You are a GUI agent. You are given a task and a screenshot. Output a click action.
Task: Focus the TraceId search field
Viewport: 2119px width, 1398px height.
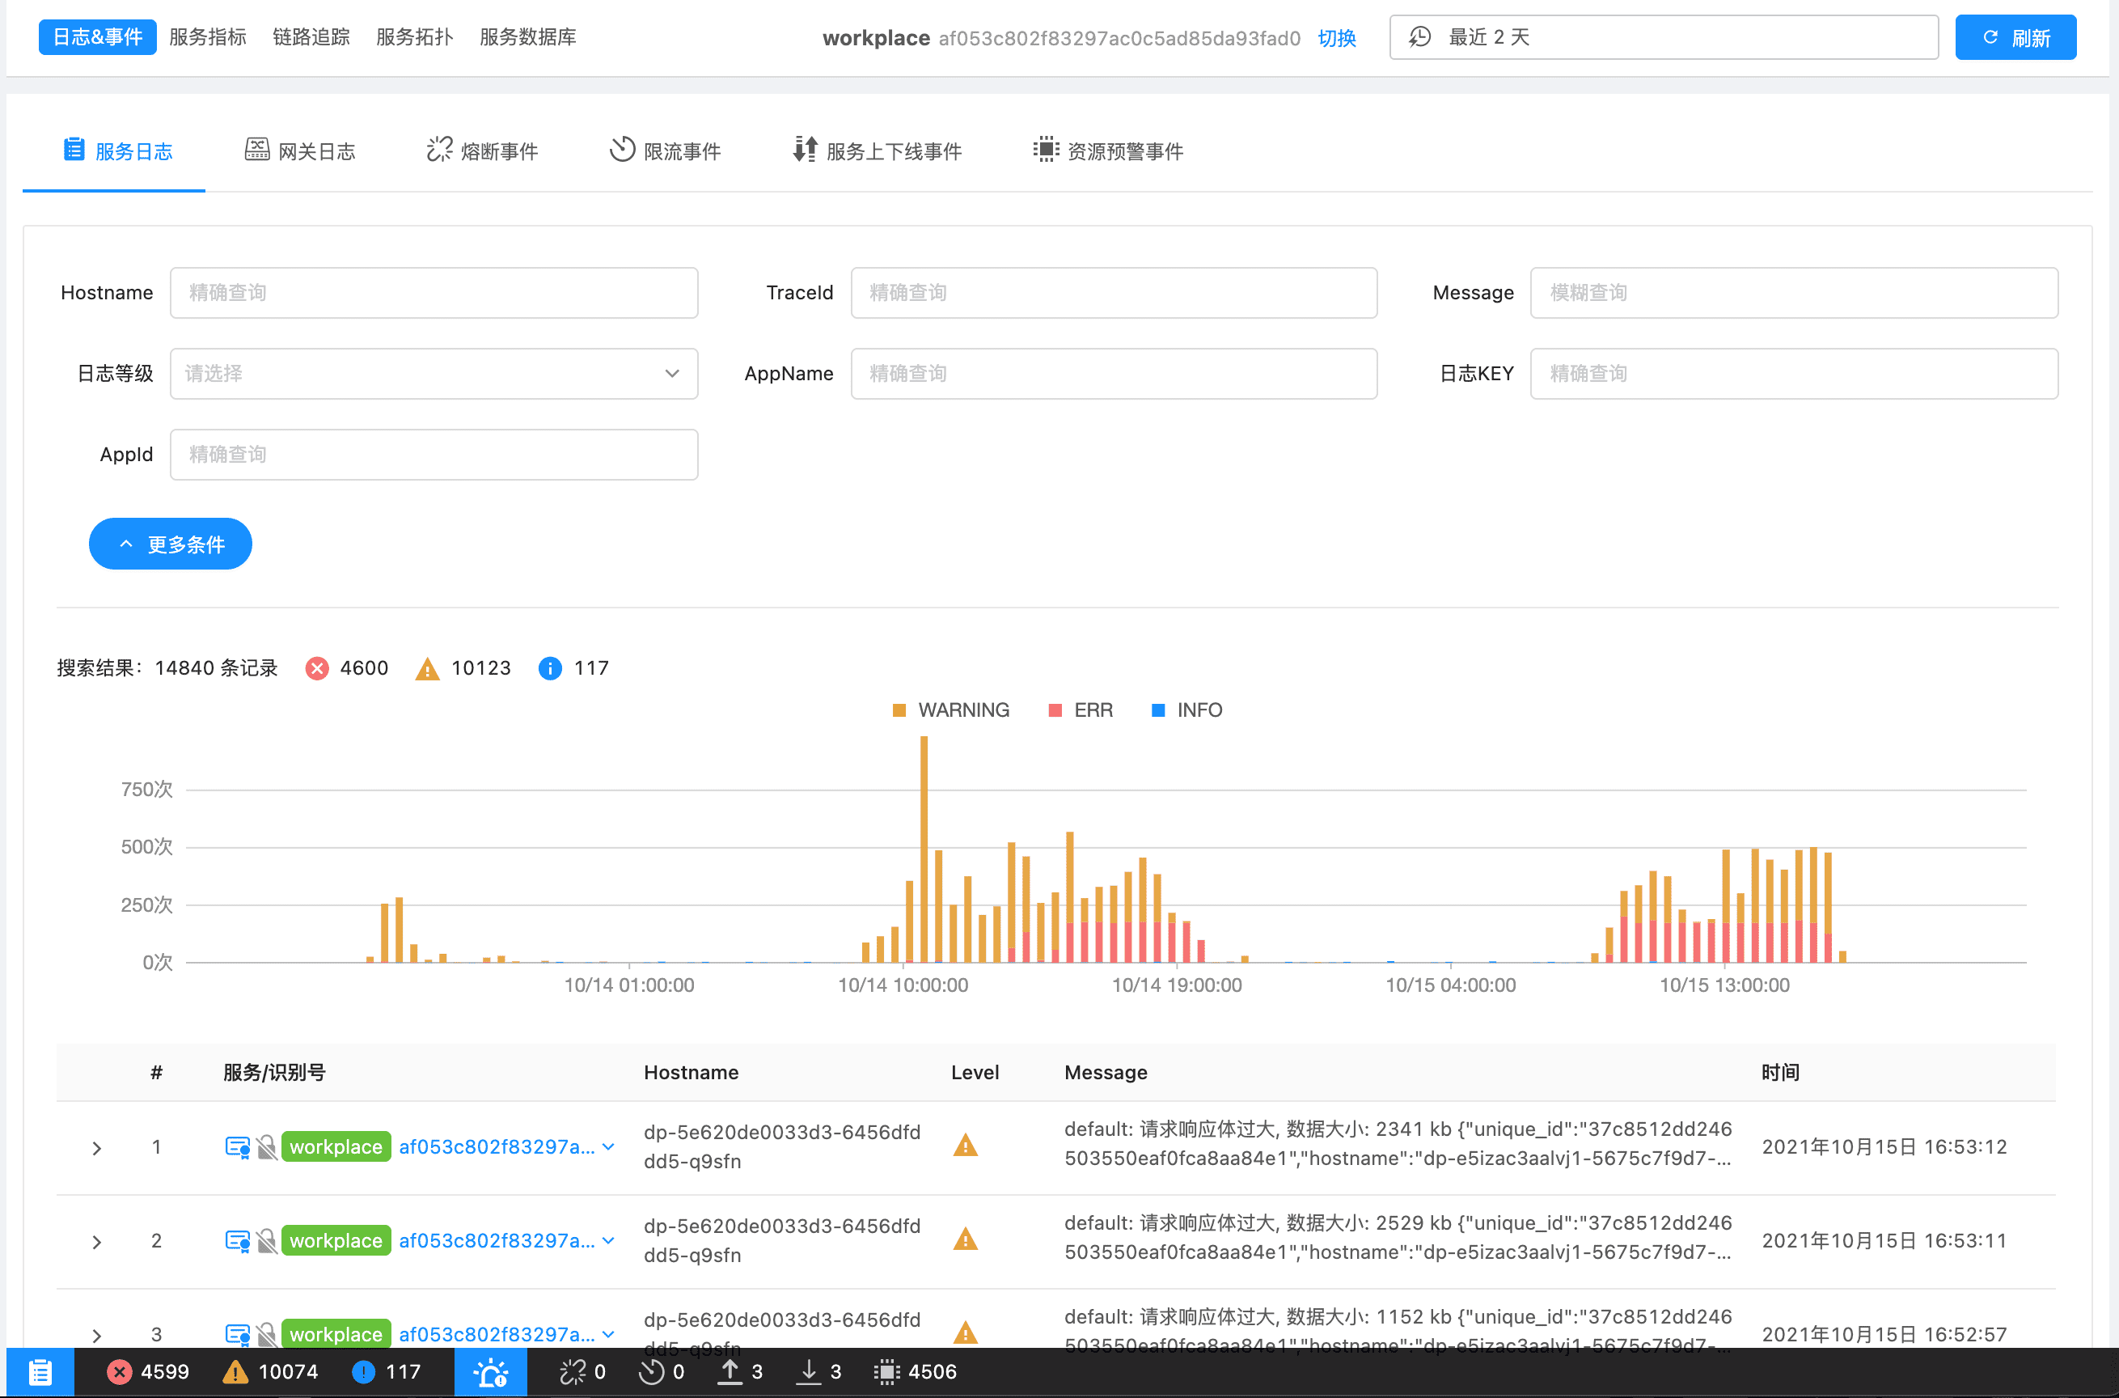coord(1114,292)
